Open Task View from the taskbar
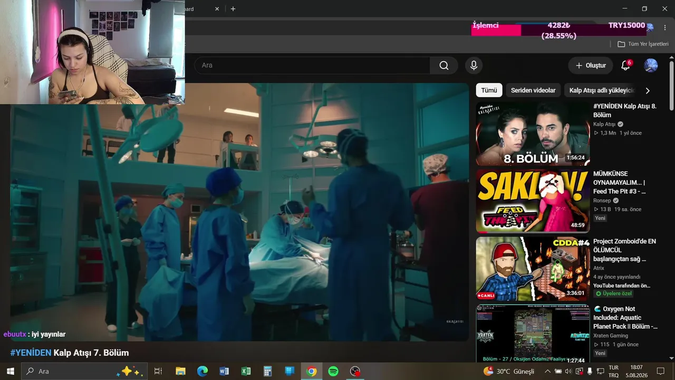Screen dimensions: 675x380 pos(158,371)
